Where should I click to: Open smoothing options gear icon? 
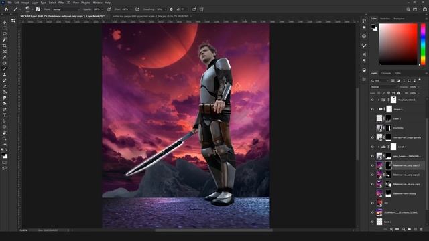(172, 9)
